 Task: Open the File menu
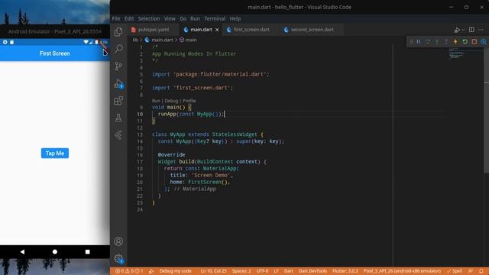coord(116,18)
